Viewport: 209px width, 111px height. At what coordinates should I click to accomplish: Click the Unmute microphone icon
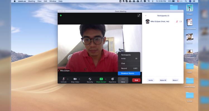(64, 79)
